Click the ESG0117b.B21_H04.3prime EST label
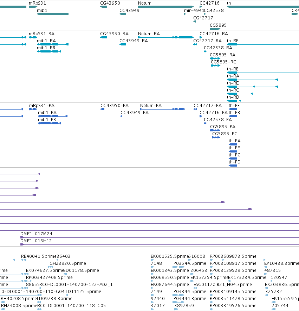Viewport: 299px width, 311px height. point(223,285)
